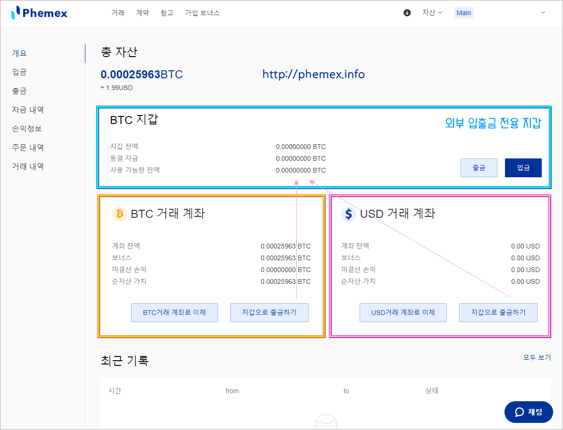
Task: Click the Bitcoin icon in BTC 거래 계좌
Action: pyautogui.click(x=119, y=214)
